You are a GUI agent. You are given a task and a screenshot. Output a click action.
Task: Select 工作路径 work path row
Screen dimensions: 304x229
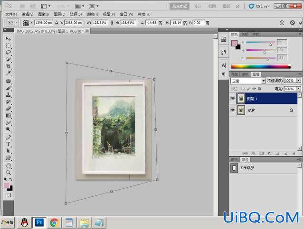pyautogui.click(x=264, y=168)
